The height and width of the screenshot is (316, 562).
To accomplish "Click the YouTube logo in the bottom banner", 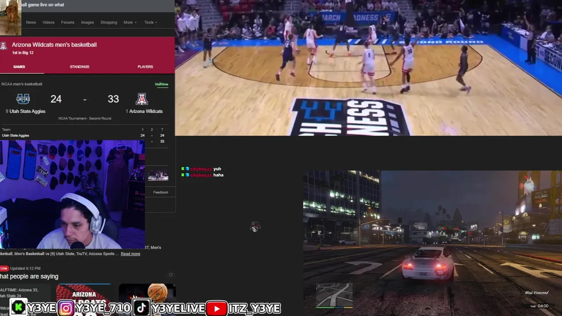I will tap(216, 309).
